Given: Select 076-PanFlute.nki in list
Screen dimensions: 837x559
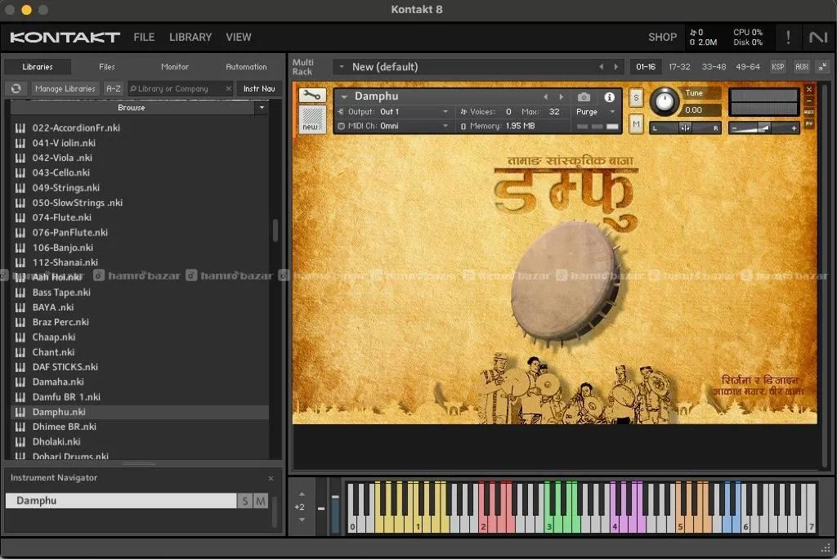Looking at the screenshot, I should coord(140,233).
